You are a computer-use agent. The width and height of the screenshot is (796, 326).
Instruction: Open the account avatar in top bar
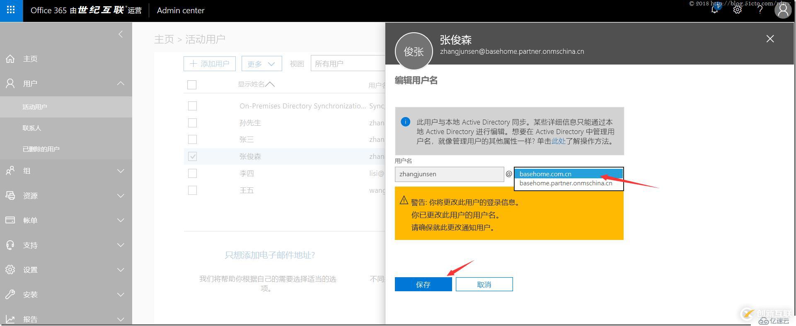(x=783, y=10)
